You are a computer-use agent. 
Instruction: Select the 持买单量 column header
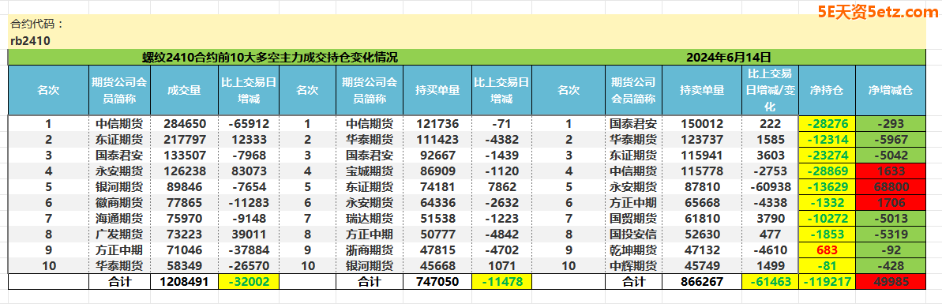pyautogui.click(x=437, y=90)
